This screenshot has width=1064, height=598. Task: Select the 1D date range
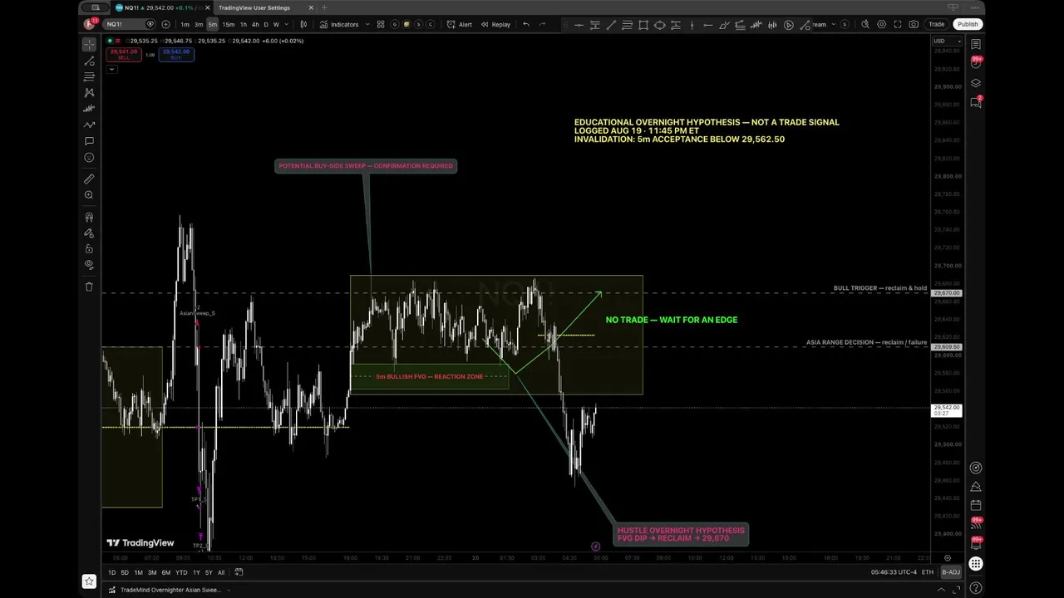pos(112,572)
